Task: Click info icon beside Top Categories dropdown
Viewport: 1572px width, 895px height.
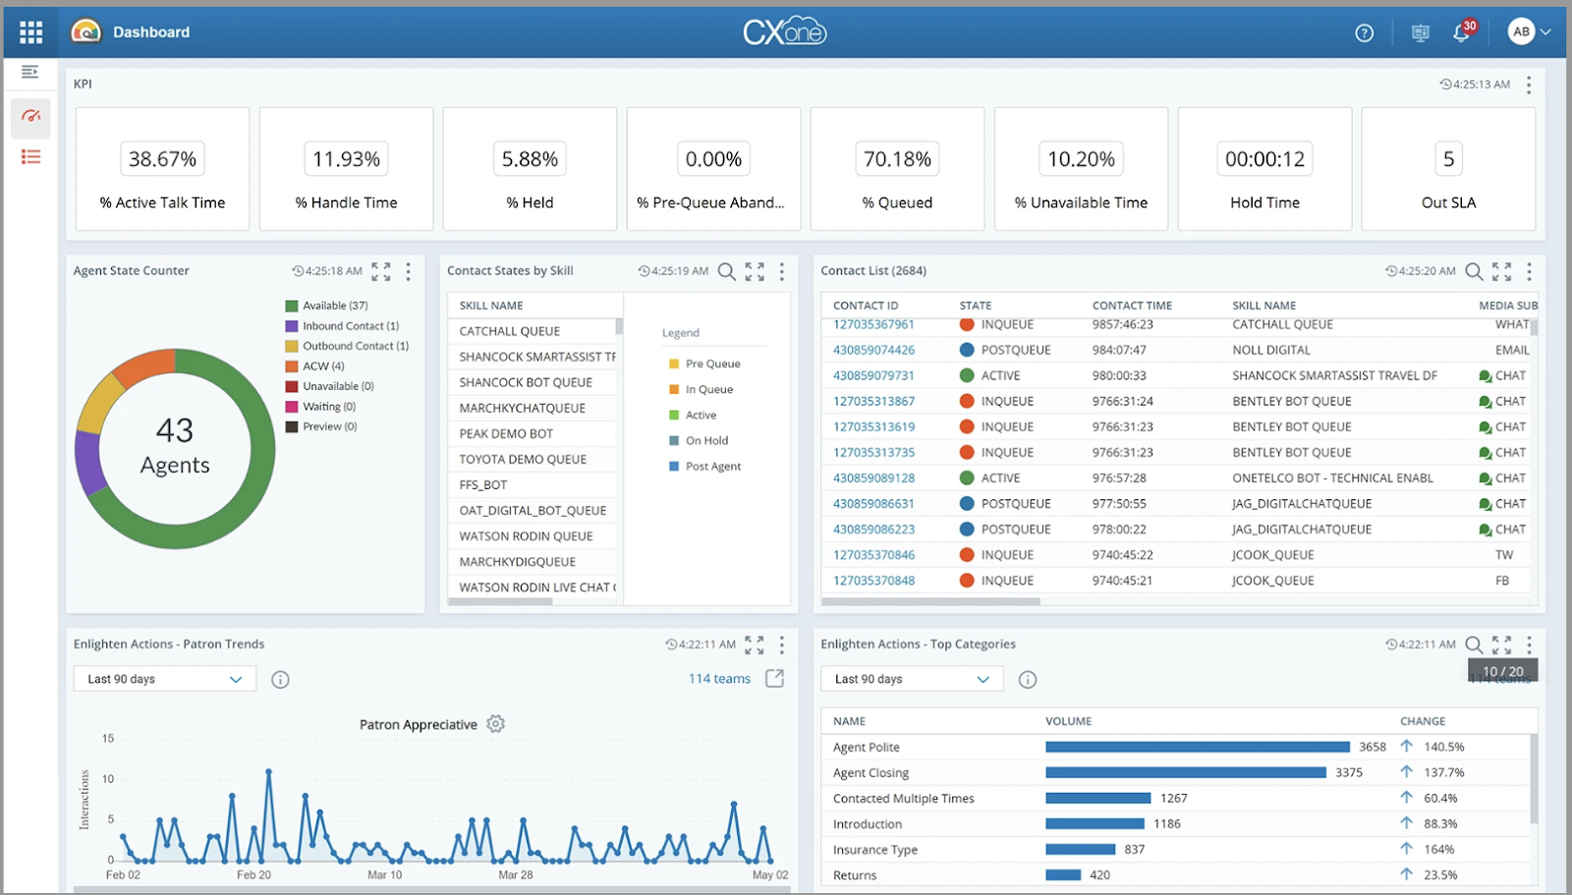Action: (x=1028, y=680)
